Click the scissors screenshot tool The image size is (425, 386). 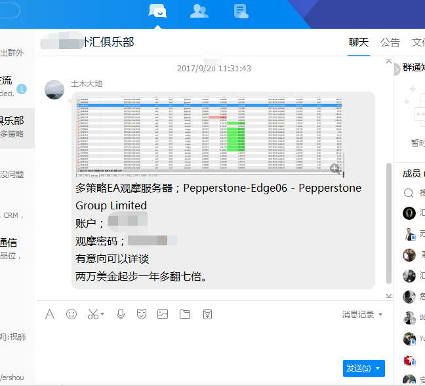click(93, 314)
